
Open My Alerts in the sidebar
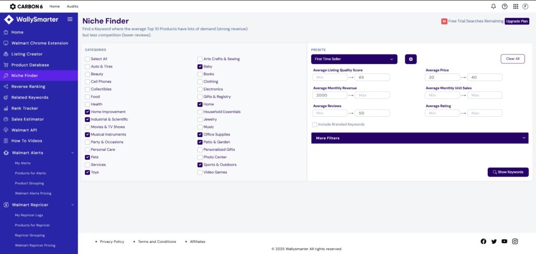[23, 163]
